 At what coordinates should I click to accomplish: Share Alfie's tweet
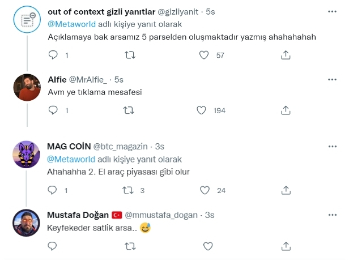(x=286, y=111)
